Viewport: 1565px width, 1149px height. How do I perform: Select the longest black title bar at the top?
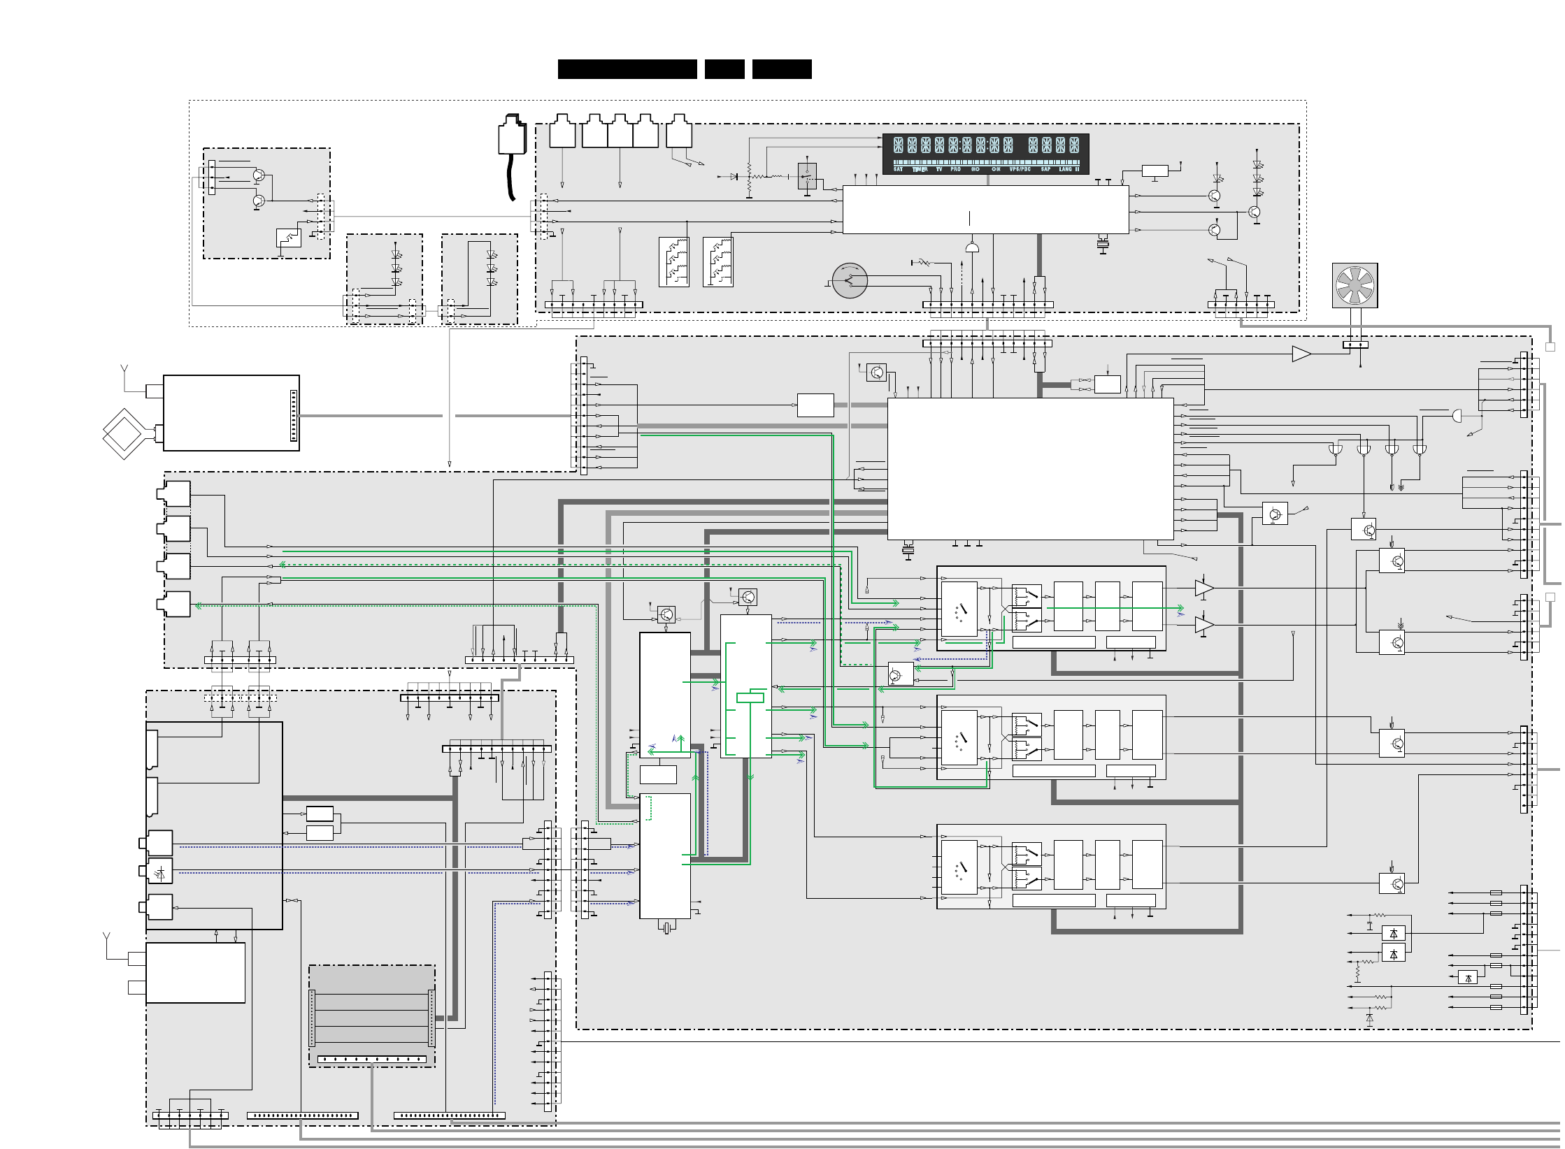click(627, 69)
